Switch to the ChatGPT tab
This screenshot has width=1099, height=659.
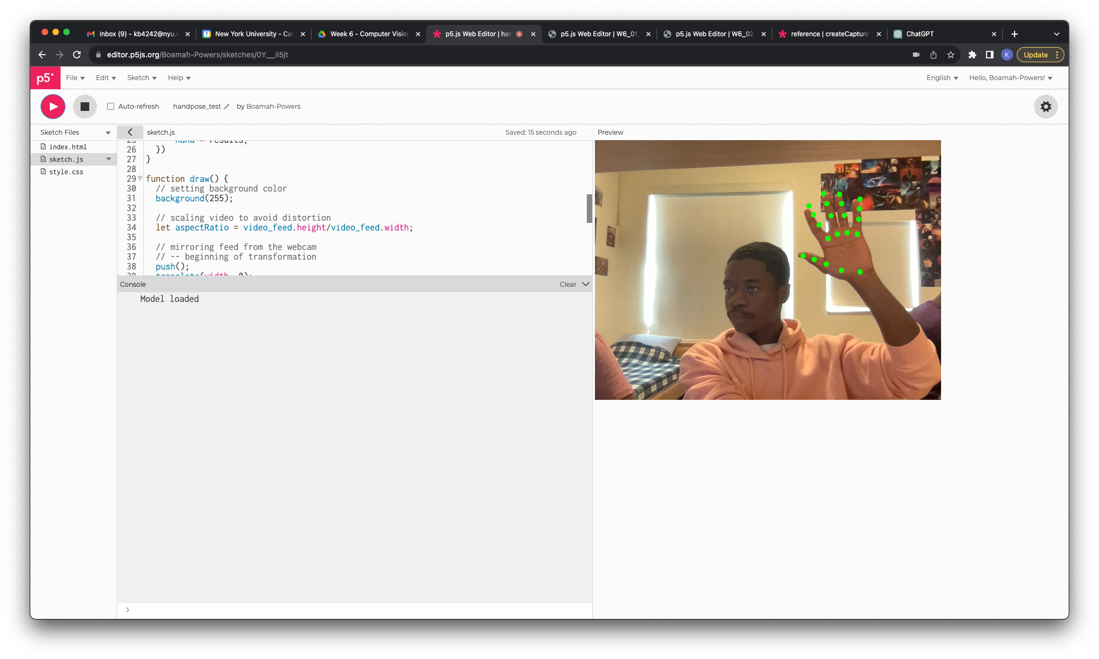point(943,34)
